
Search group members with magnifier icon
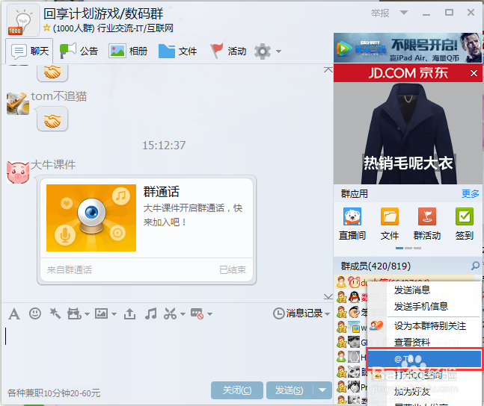coord(475,266)
